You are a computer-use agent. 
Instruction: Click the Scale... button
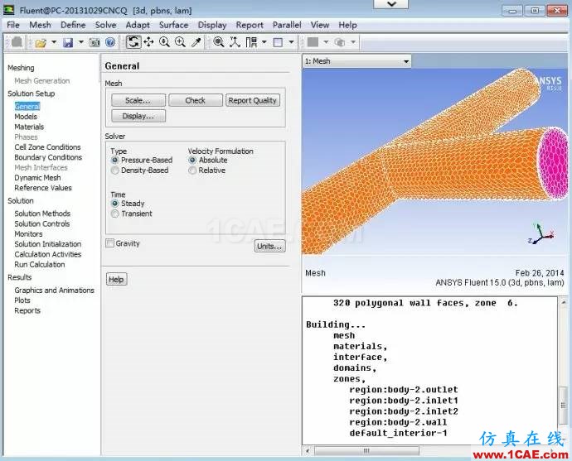point(138,100)
